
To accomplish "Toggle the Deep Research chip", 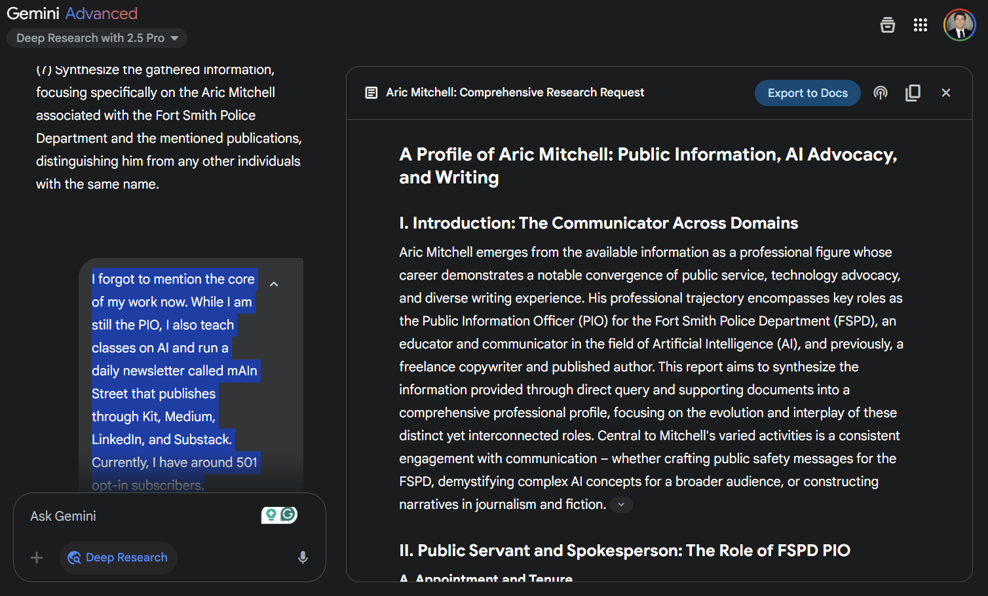I will tap(119, 557).
